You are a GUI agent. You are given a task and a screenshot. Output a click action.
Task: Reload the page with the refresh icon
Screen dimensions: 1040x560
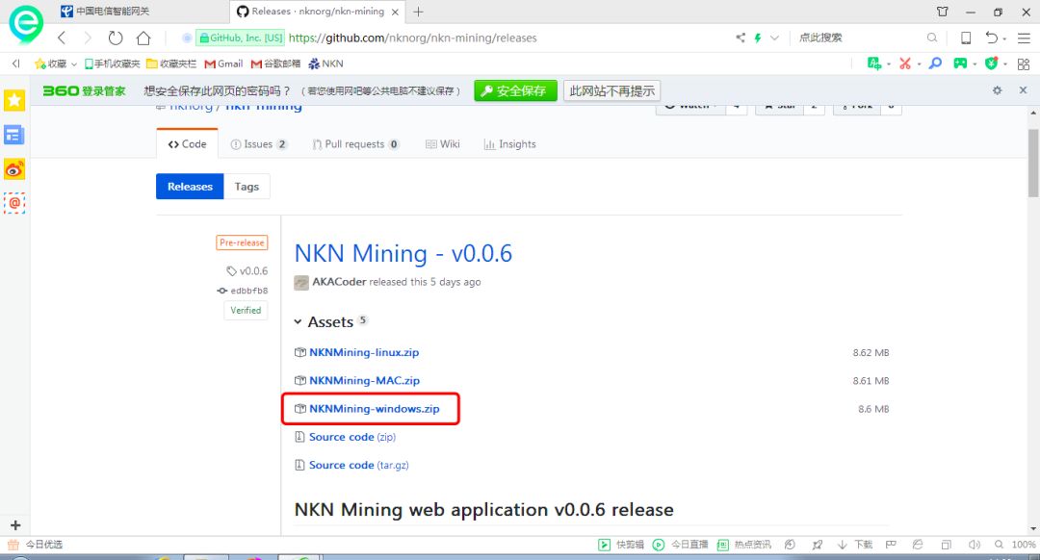pos(116,38)
